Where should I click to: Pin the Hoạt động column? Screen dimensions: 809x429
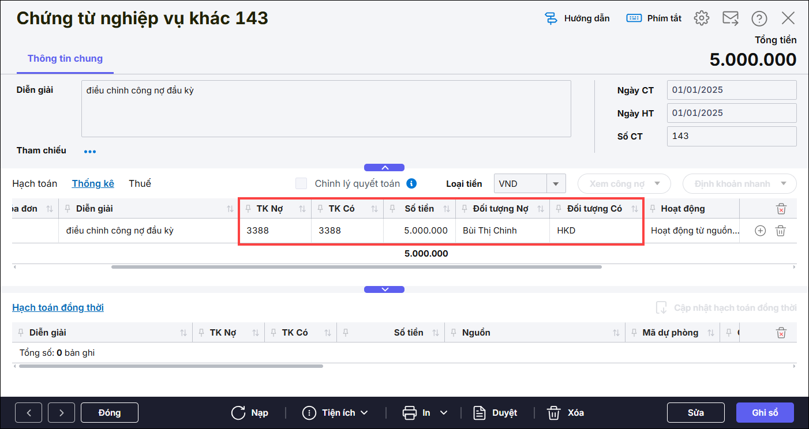tap(653, 209)
